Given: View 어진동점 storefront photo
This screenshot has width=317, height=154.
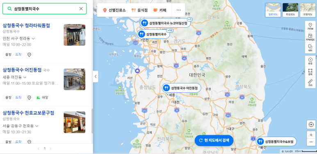Looking at the screenshot, I should pos(74,79).
